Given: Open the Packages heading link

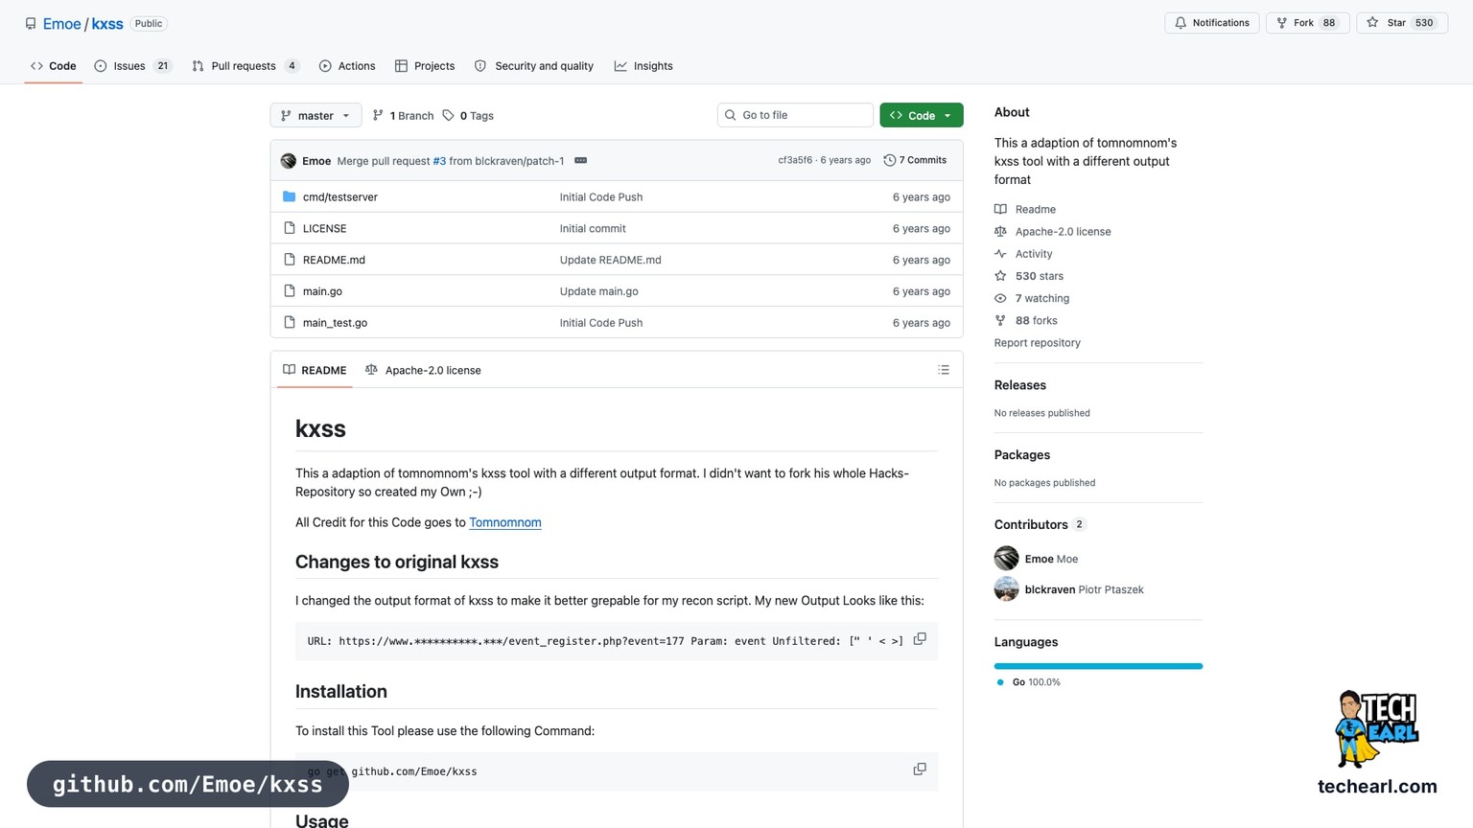Looking at the screenshot, I should point(1022,455).
